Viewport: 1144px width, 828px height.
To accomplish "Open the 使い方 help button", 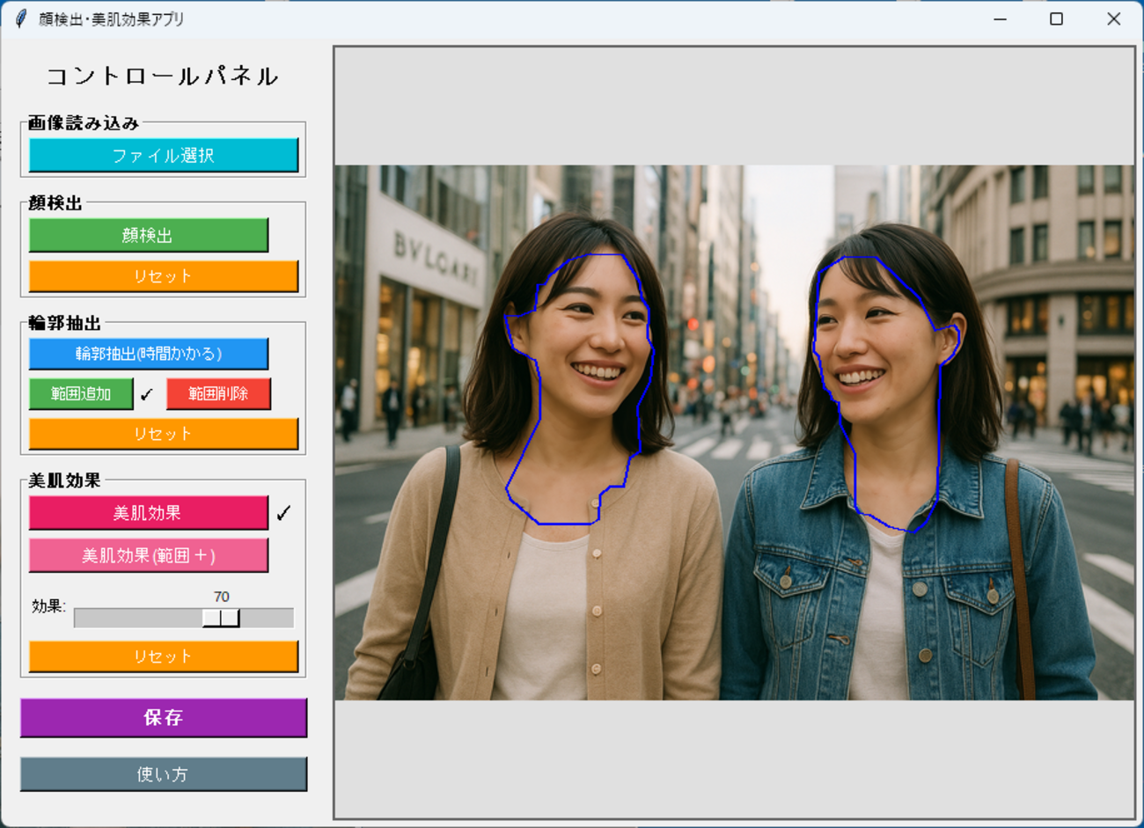I will tap(164, 774).
